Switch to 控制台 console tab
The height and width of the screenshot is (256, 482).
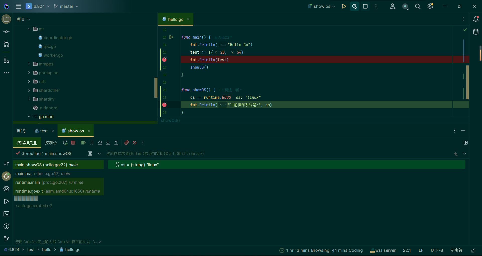(x=51, y=143)
